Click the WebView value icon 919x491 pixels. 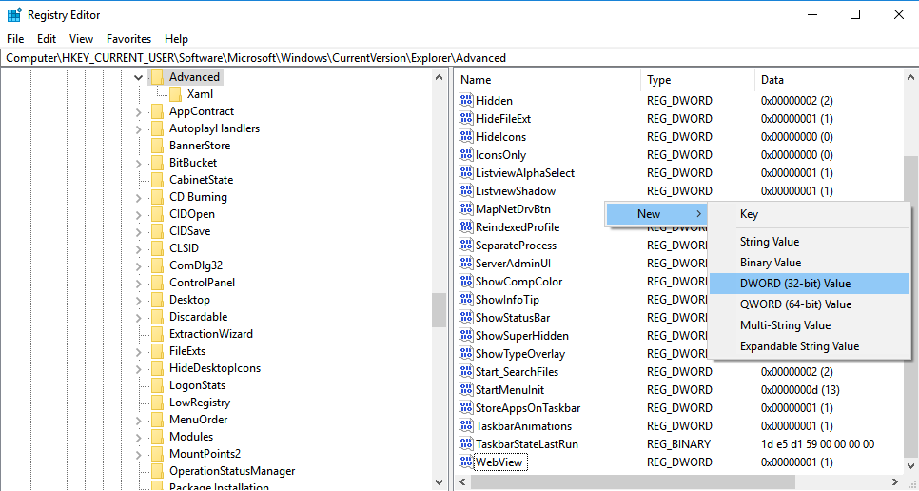coord(466,462)
